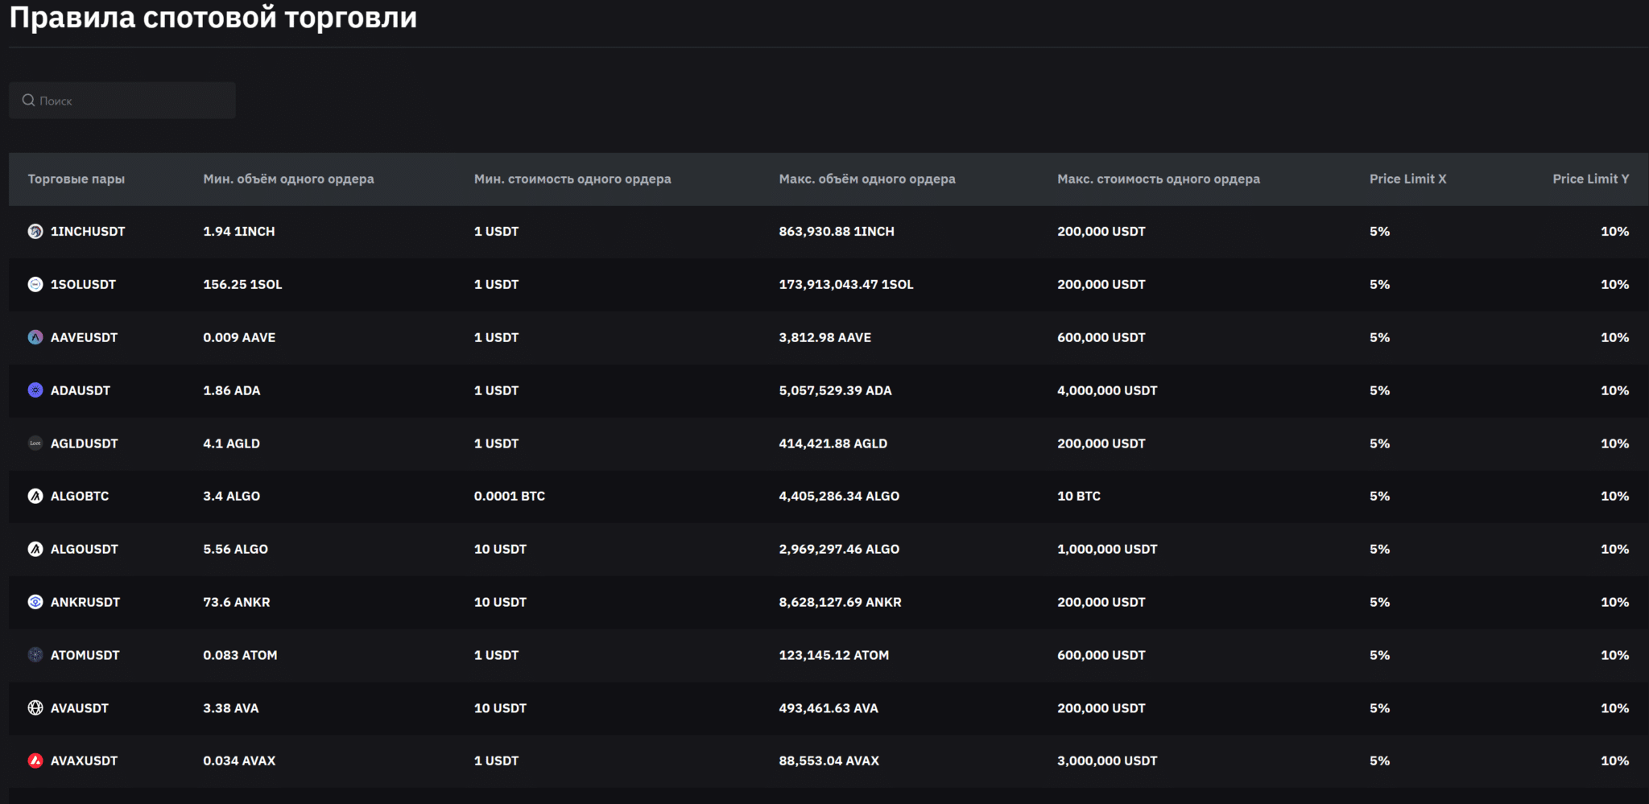
Task: Click the Price Limit X column header
Action: 1407,179
